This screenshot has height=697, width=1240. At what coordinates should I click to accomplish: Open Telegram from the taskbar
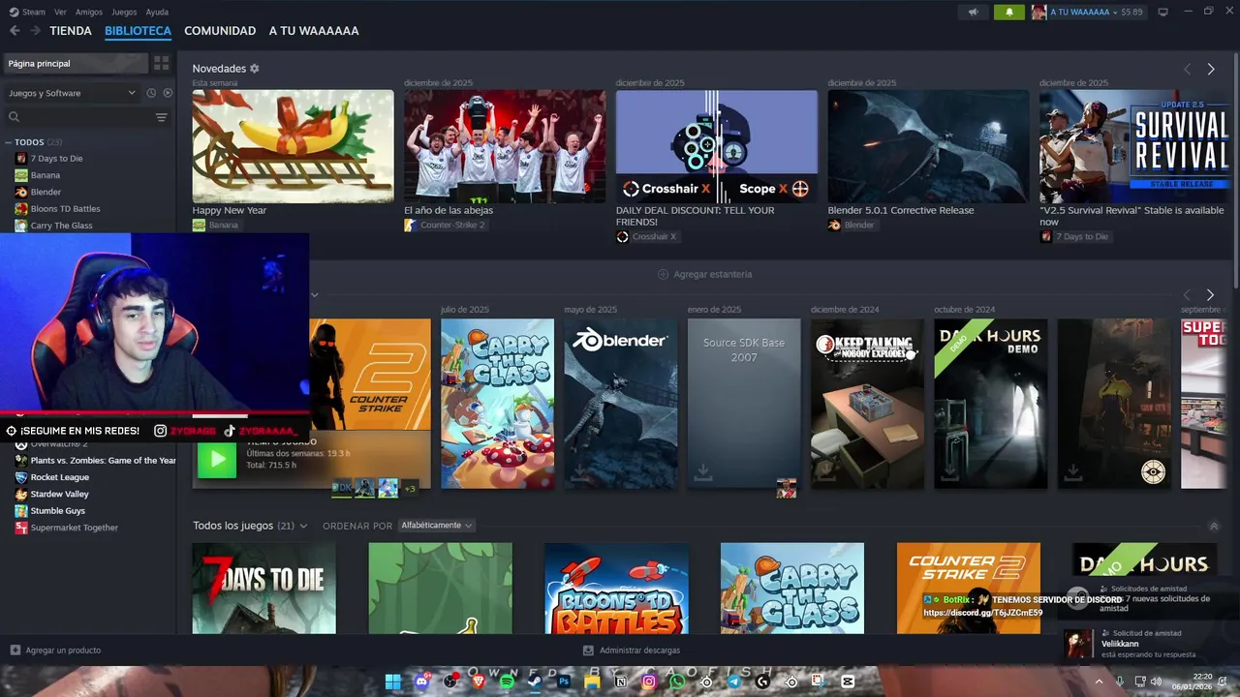(x=734, y=682)
